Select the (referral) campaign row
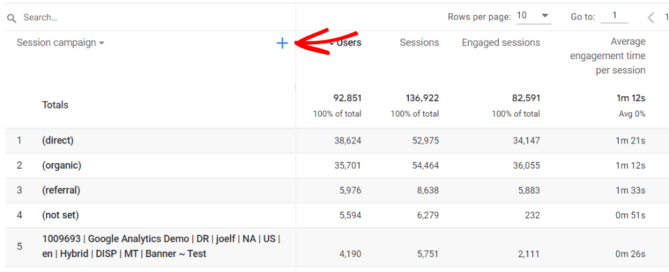Screen dimensions: 669x272 (61, 190)
